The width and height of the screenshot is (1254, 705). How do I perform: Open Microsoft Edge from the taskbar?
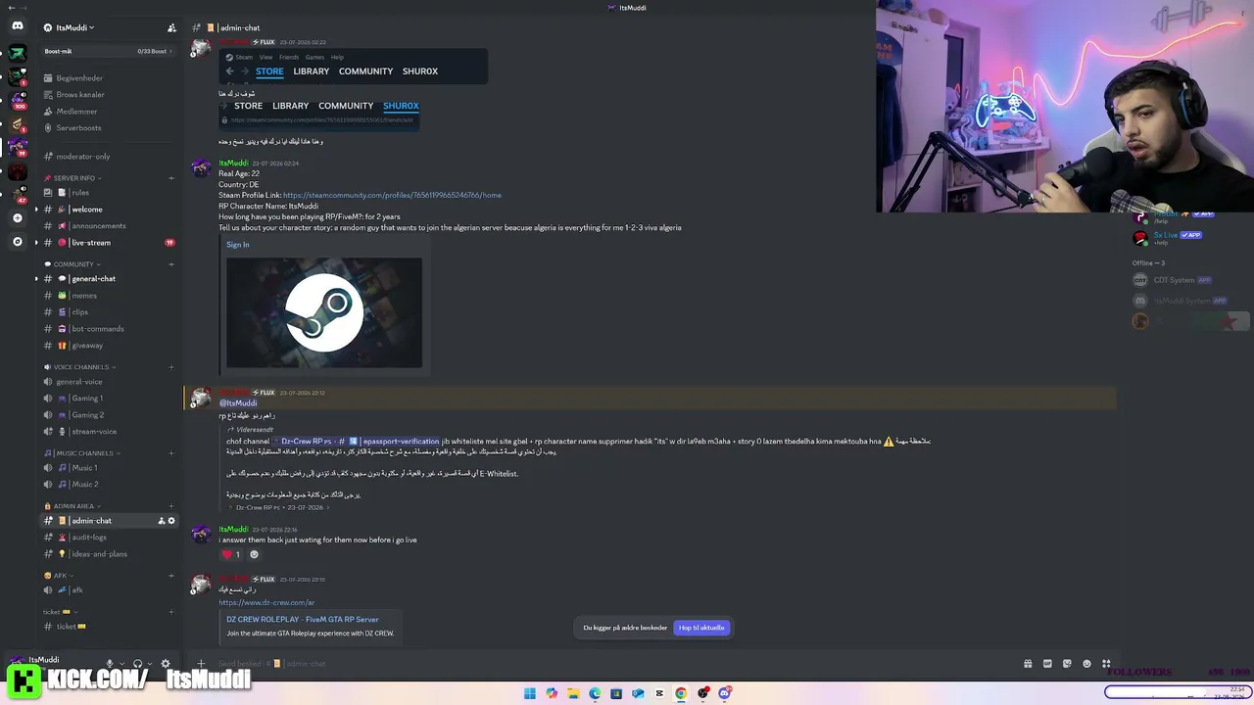(x=595, y=693)
